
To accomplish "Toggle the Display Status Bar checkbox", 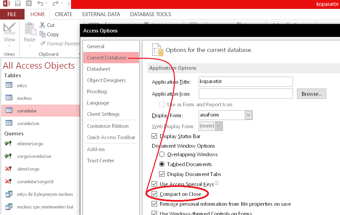I will tap(155, 136).
